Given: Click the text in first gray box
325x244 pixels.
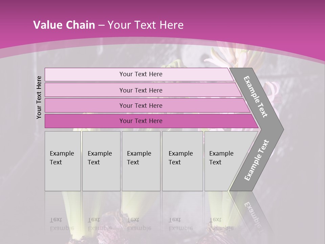Looking at the screenshot, I should tap(62, 158).
